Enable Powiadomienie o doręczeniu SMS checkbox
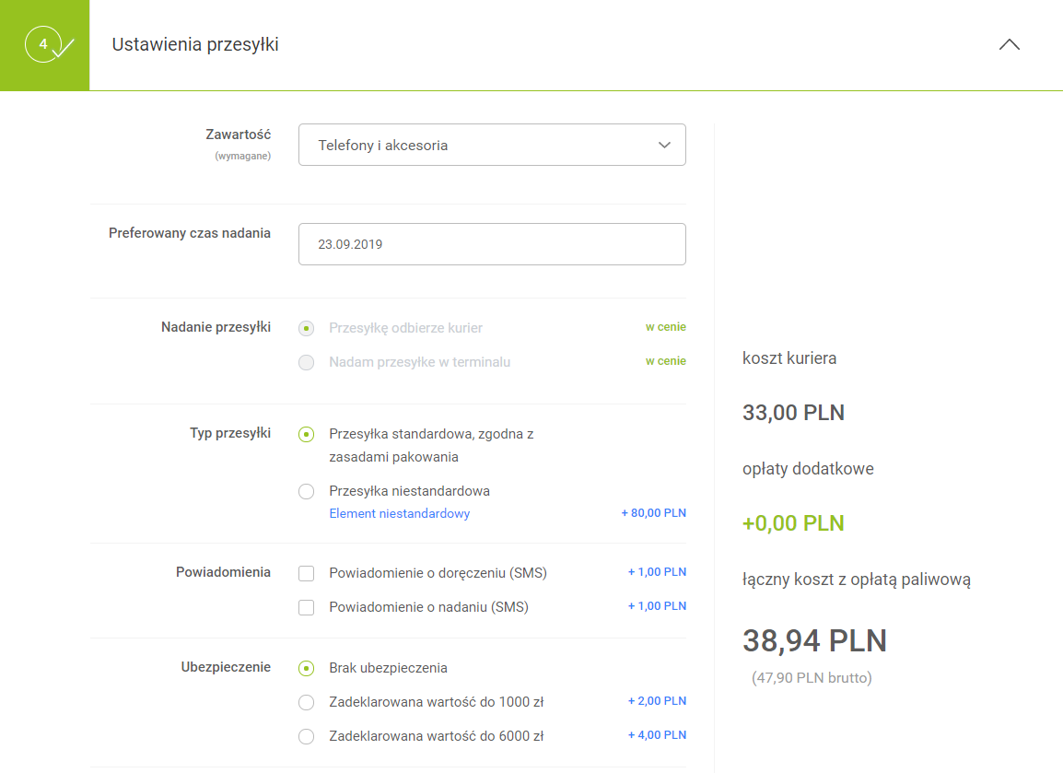The image size is (1063, 773). tap(307, 574)
